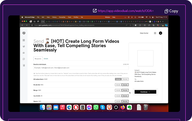The width and height of the screenshot is (192, 121).
Task: Open the Favourites menu
Action: click(62, 17)
